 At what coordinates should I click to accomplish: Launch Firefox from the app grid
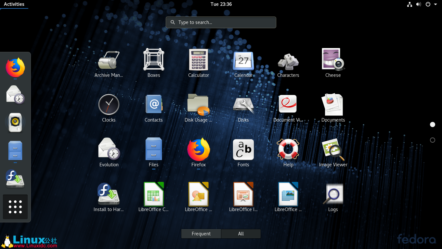(x=199, y=153)
